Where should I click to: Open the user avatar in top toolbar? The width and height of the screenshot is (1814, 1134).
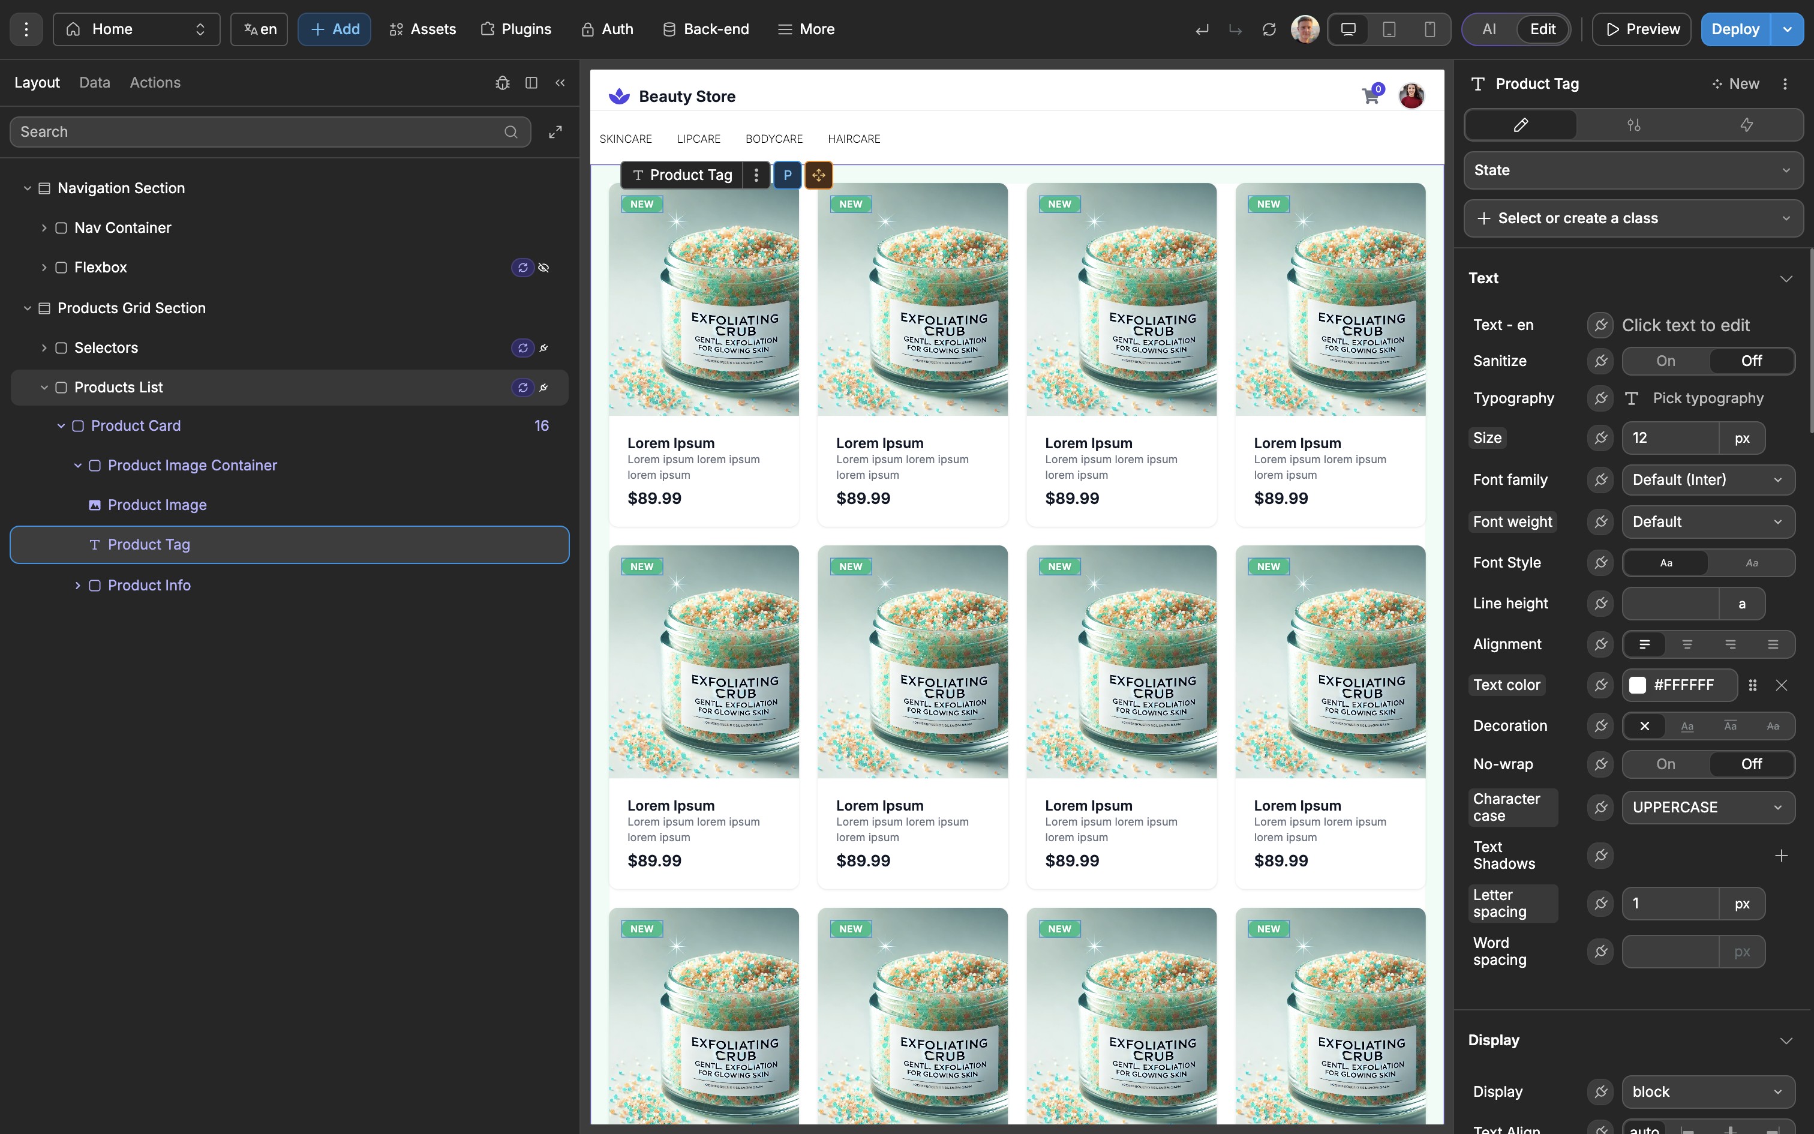tap(1305, 29)
